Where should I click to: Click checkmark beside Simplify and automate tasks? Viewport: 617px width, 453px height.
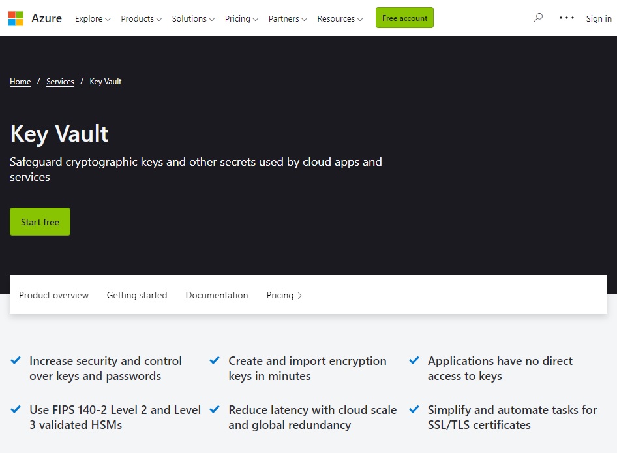click(414, 409)
